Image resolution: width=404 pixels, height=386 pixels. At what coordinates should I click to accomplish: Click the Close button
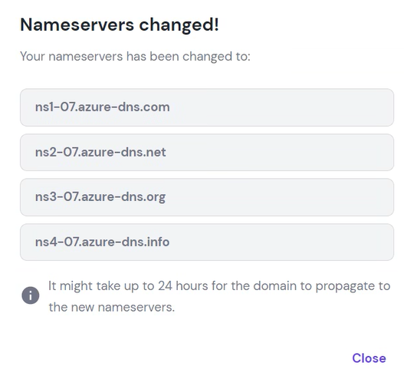(369, 358)
